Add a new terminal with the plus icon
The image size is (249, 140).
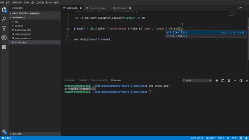click(217, 80)
